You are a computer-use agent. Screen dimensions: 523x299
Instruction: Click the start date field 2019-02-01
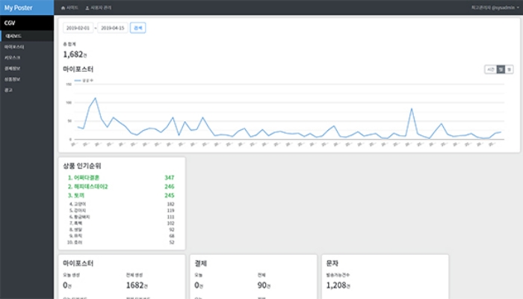point(78,28)
